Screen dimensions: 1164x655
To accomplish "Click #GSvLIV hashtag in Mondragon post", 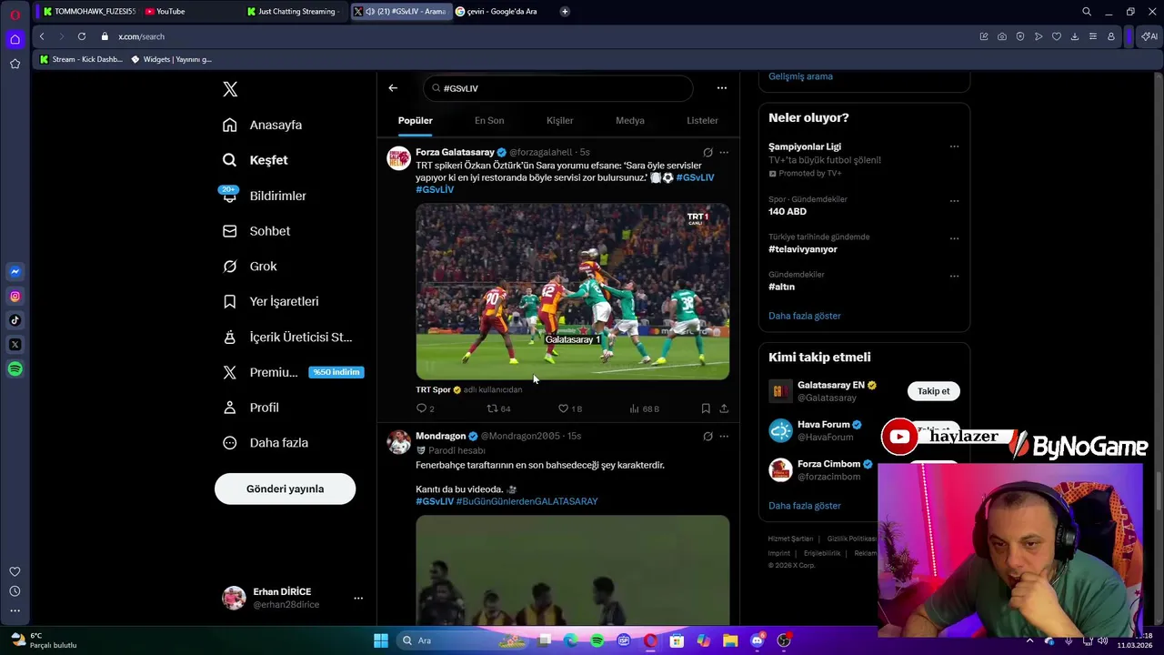I will click(x=435, y=501).
